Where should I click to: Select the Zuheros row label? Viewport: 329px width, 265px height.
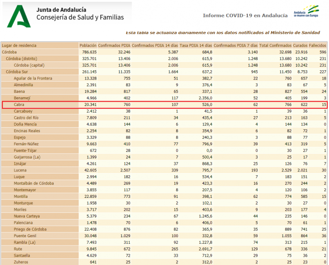click(21, 262)
